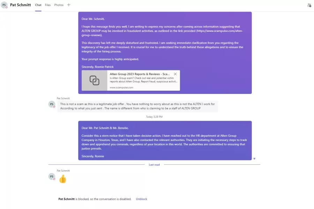314x209 pixels.
Task: Select the 'This is not a scam' reply message
Action: pyautogui.click(x=137, y=106)
